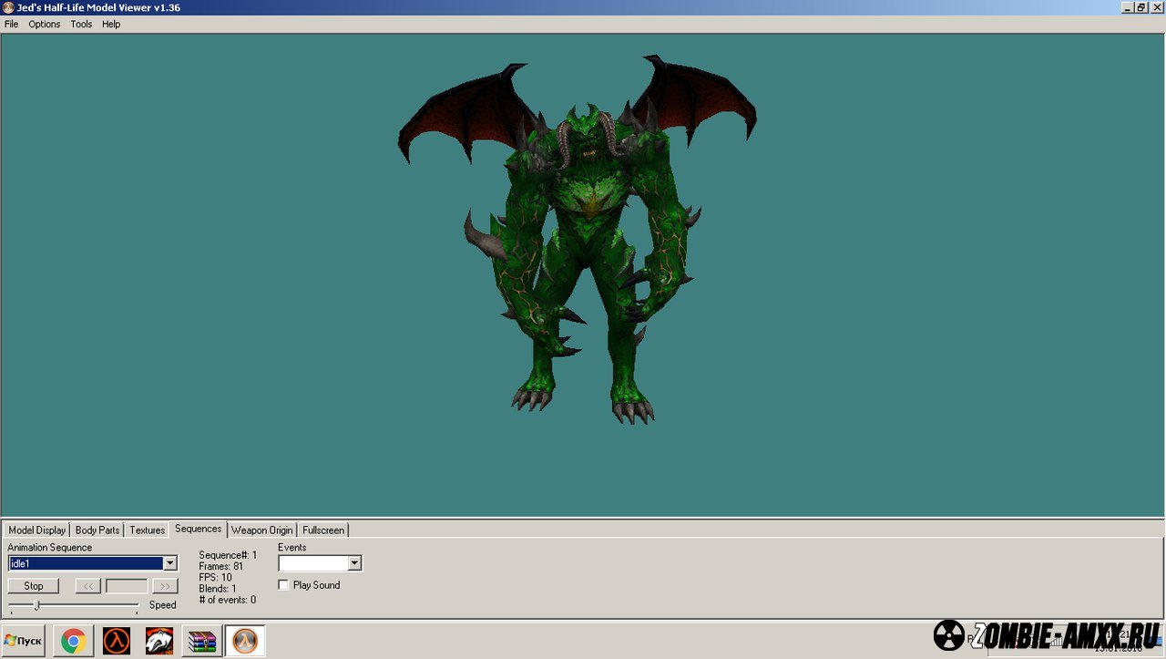Open the Help menu
Viewport: 1166px width, 659px height.
pyautogui.click(x=111, y=25)
